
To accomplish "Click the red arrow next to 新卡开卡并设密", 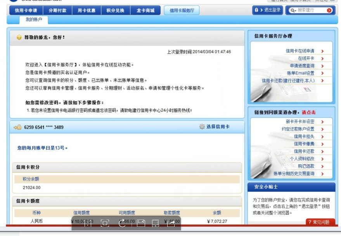I will pyautogui.click(x=322, y=122).
